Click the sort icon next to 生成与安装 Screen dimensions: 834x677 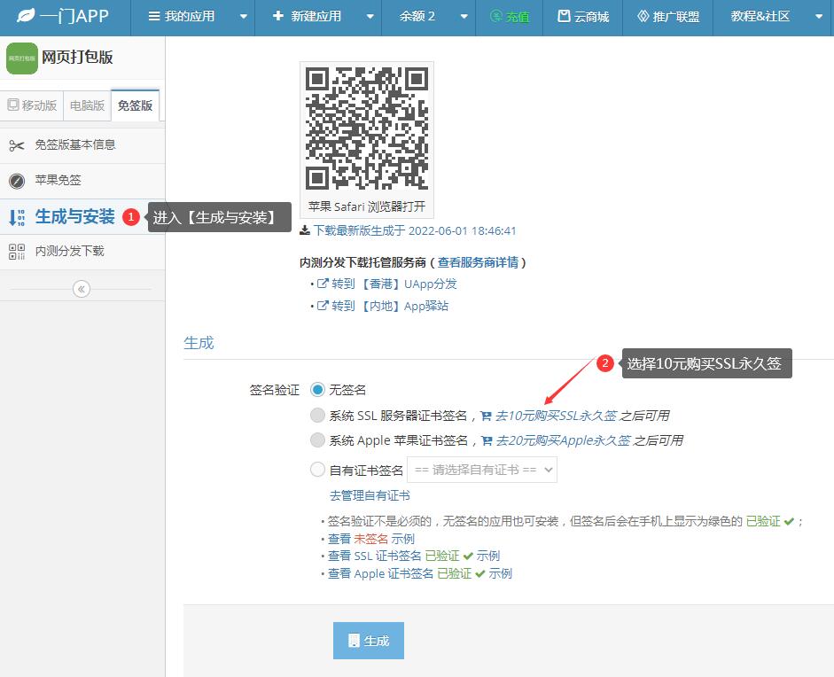(x=17, y=217)
